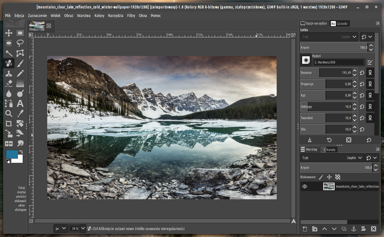Toggle lock pixels brush icon in Blokowanie

[x=321, y=177]
